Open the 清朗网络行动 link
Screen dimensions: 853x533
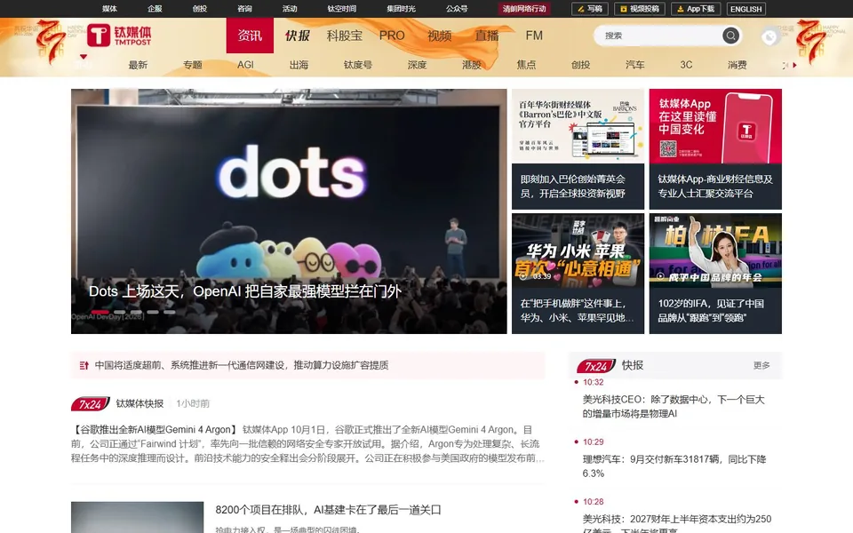point(524,9)
